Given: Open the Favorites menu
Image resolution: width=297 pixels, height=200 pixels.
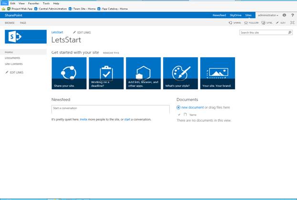Looking at the screenshot, I should pyautogui.click(x=34, y=3).
